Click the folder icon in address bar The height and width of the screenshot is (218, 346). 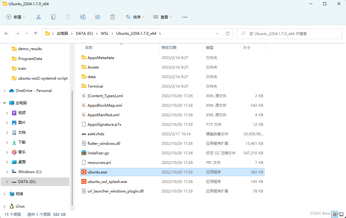pos(47,34)
